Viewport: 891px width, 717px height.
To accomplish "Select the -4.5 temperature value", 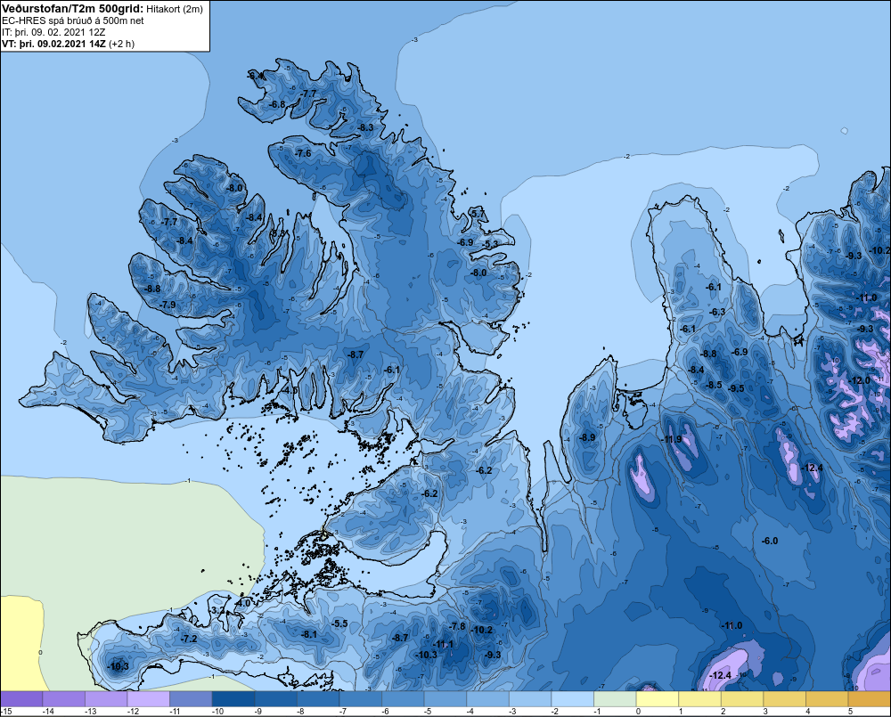I will click(x=290, y=390).
